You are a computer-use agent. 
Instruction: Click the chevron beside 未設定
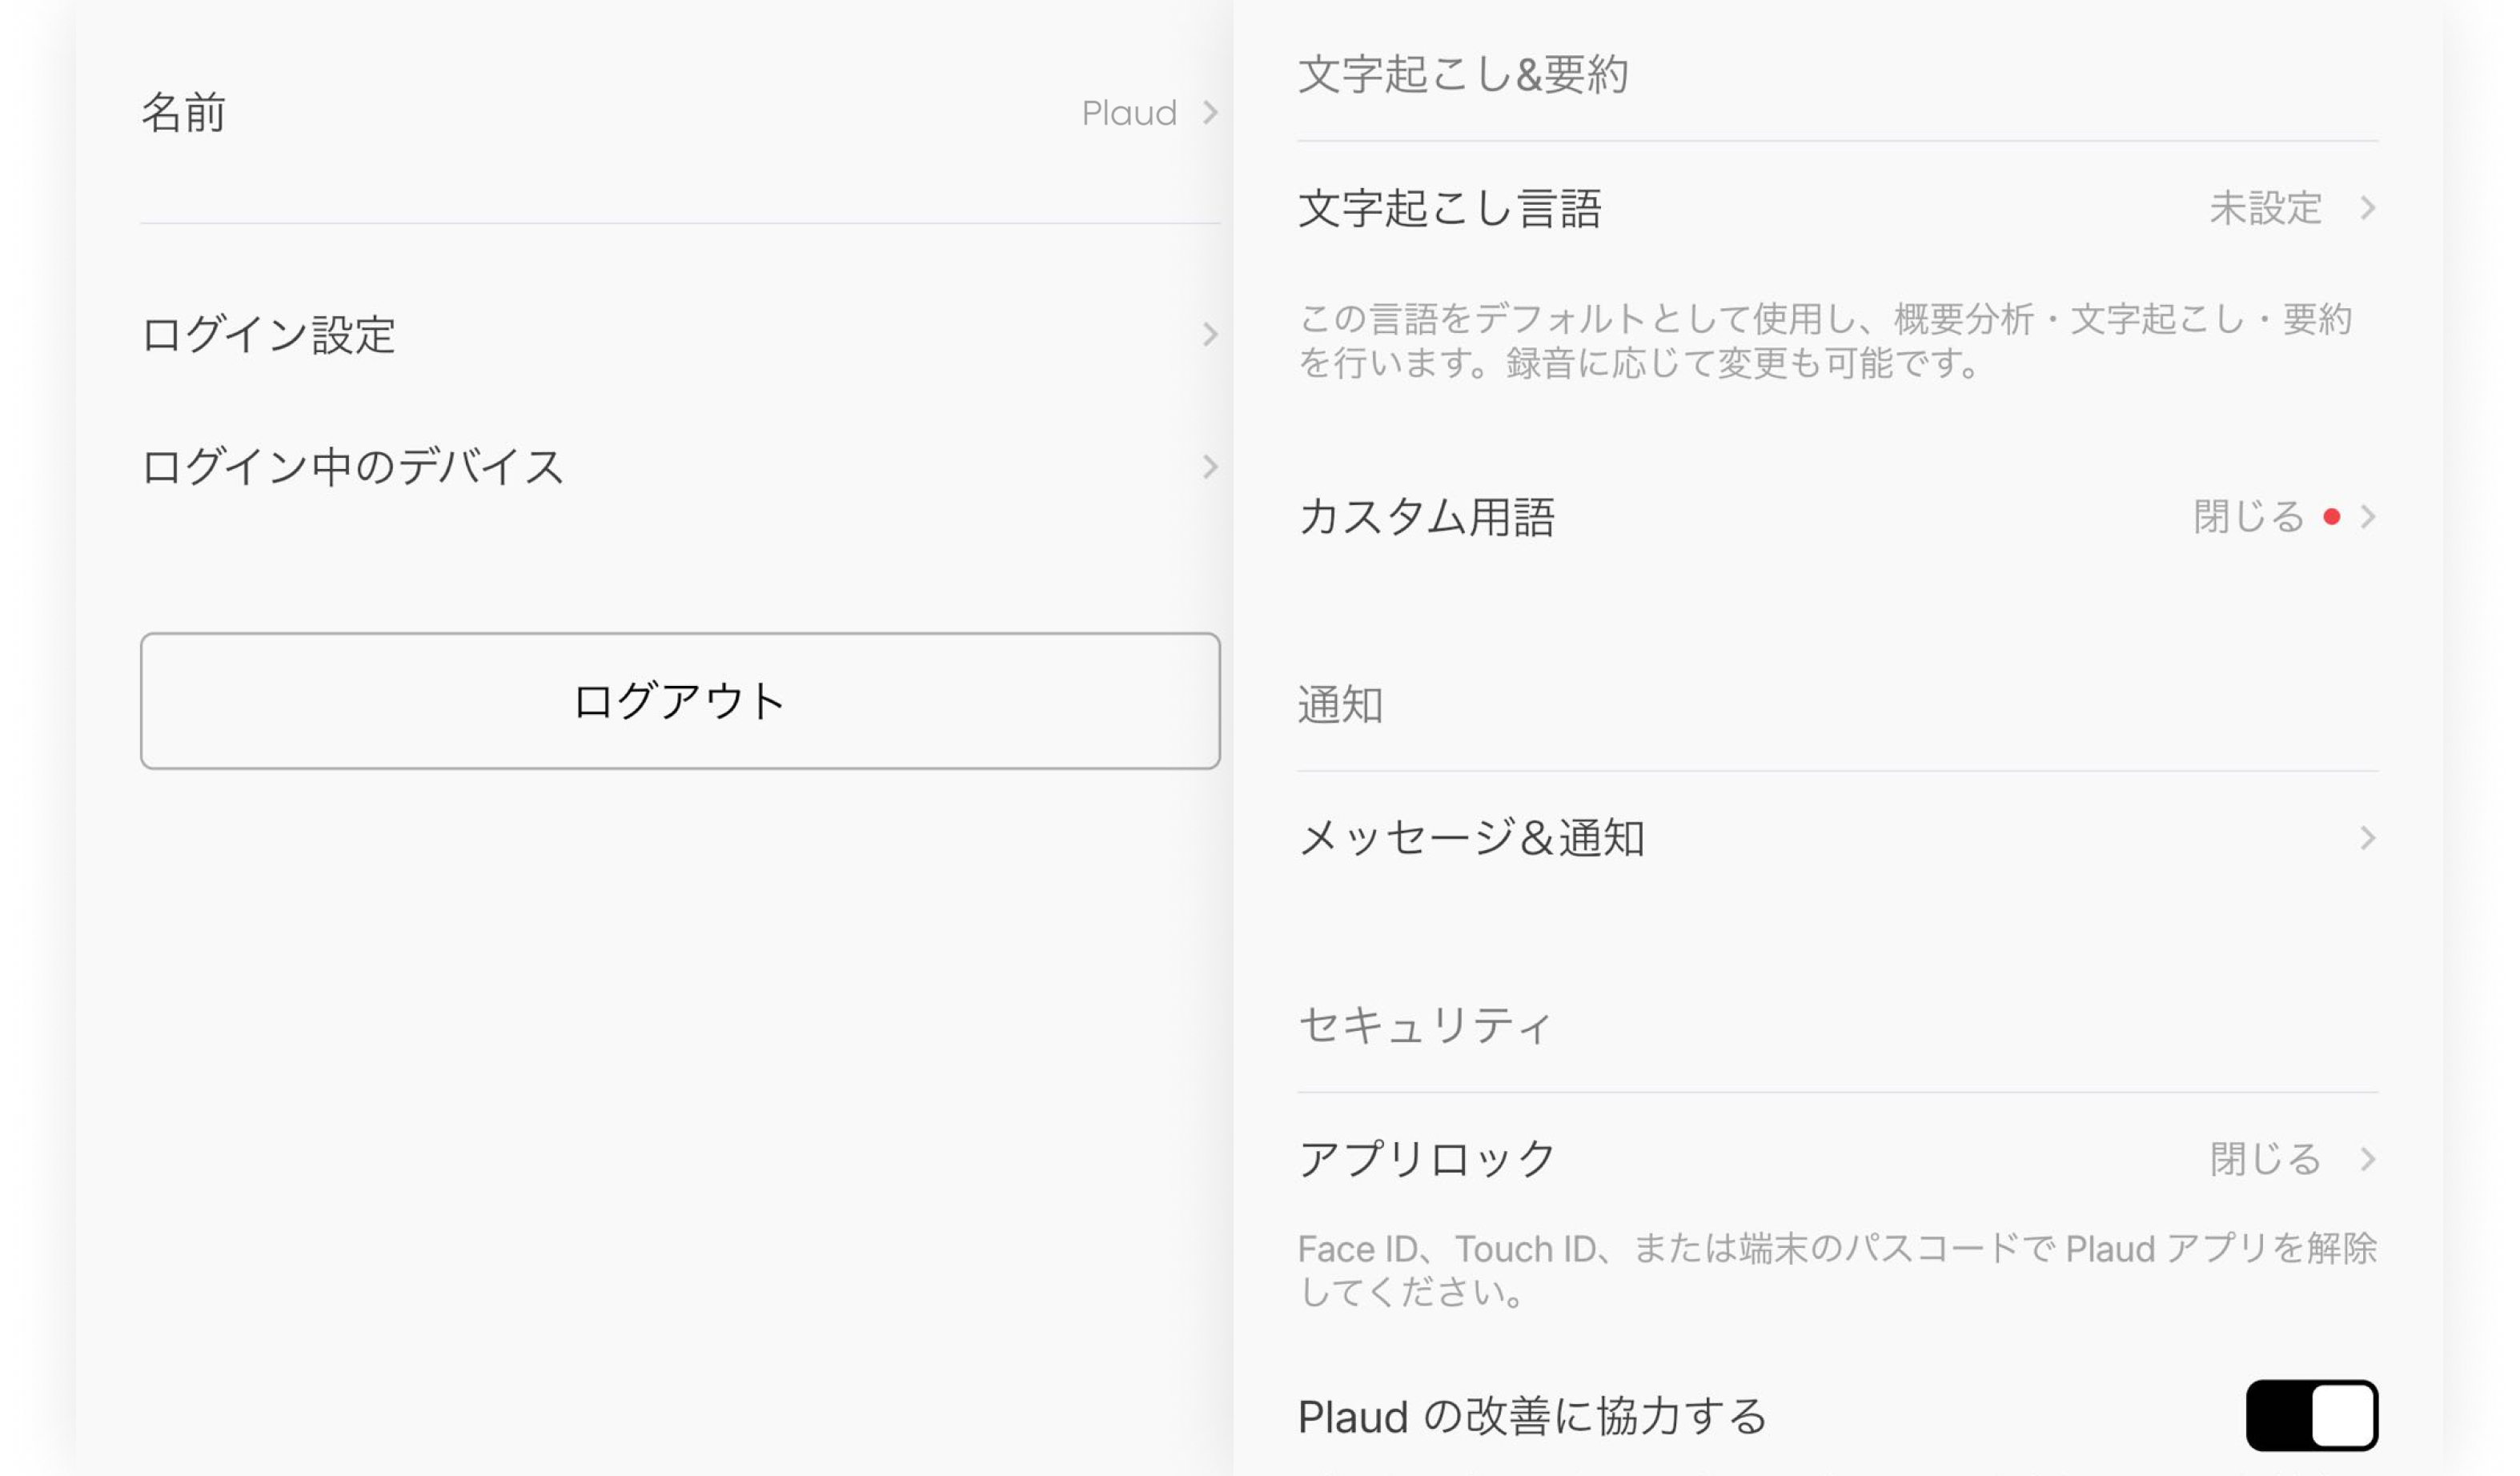[x=2367, y=208]
